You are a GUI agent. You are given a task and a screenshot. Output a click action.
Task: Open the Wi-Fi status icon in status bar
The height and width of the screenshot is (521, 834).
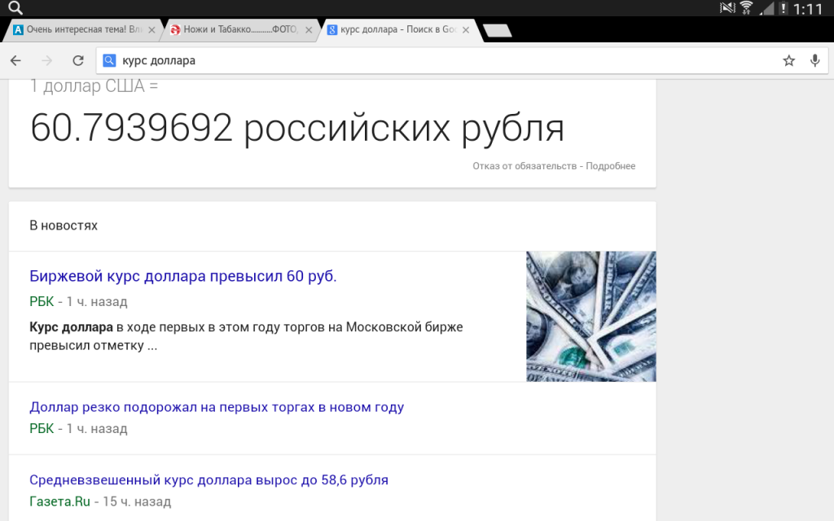coord(747,9)
